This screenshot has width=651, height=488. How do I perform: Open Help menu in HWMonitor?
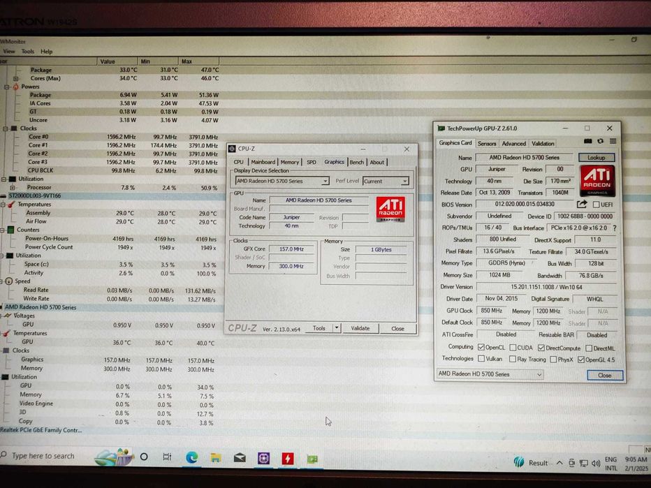47,52
